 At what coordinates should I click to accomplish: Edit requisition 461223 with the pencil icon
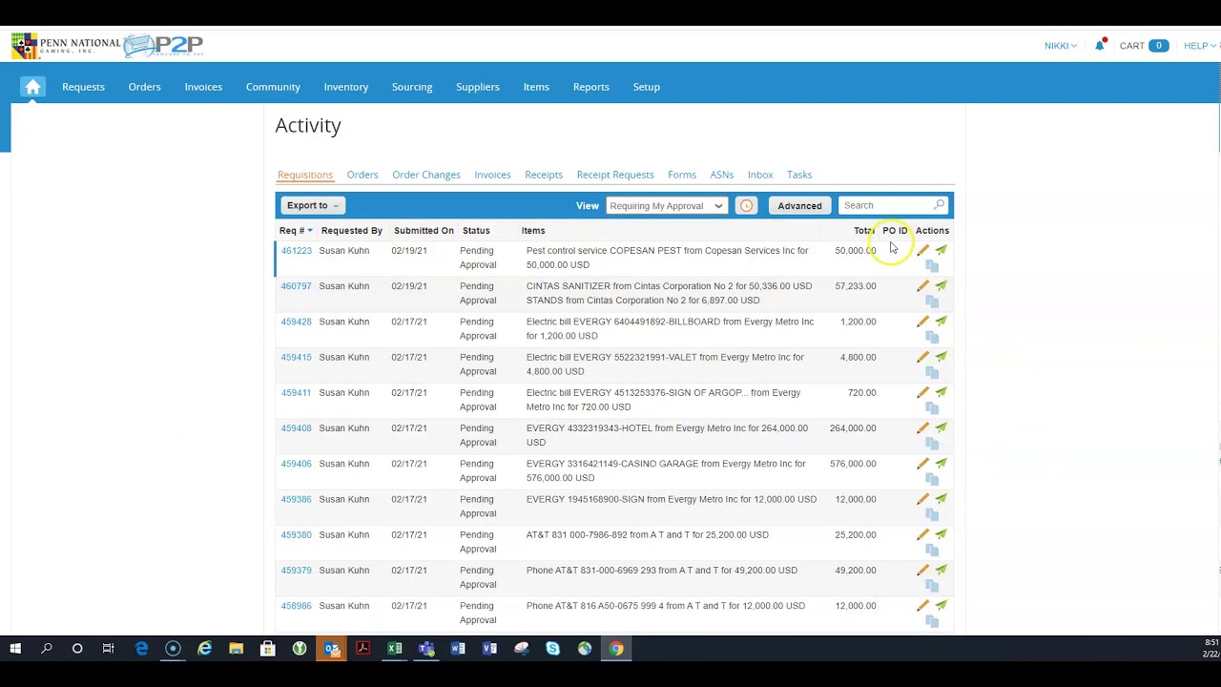coord(922,251)
